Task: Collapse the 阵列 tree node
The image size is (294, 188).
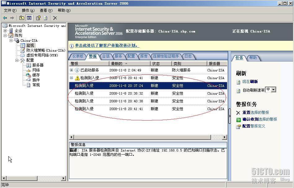Action: coord(5,35)
